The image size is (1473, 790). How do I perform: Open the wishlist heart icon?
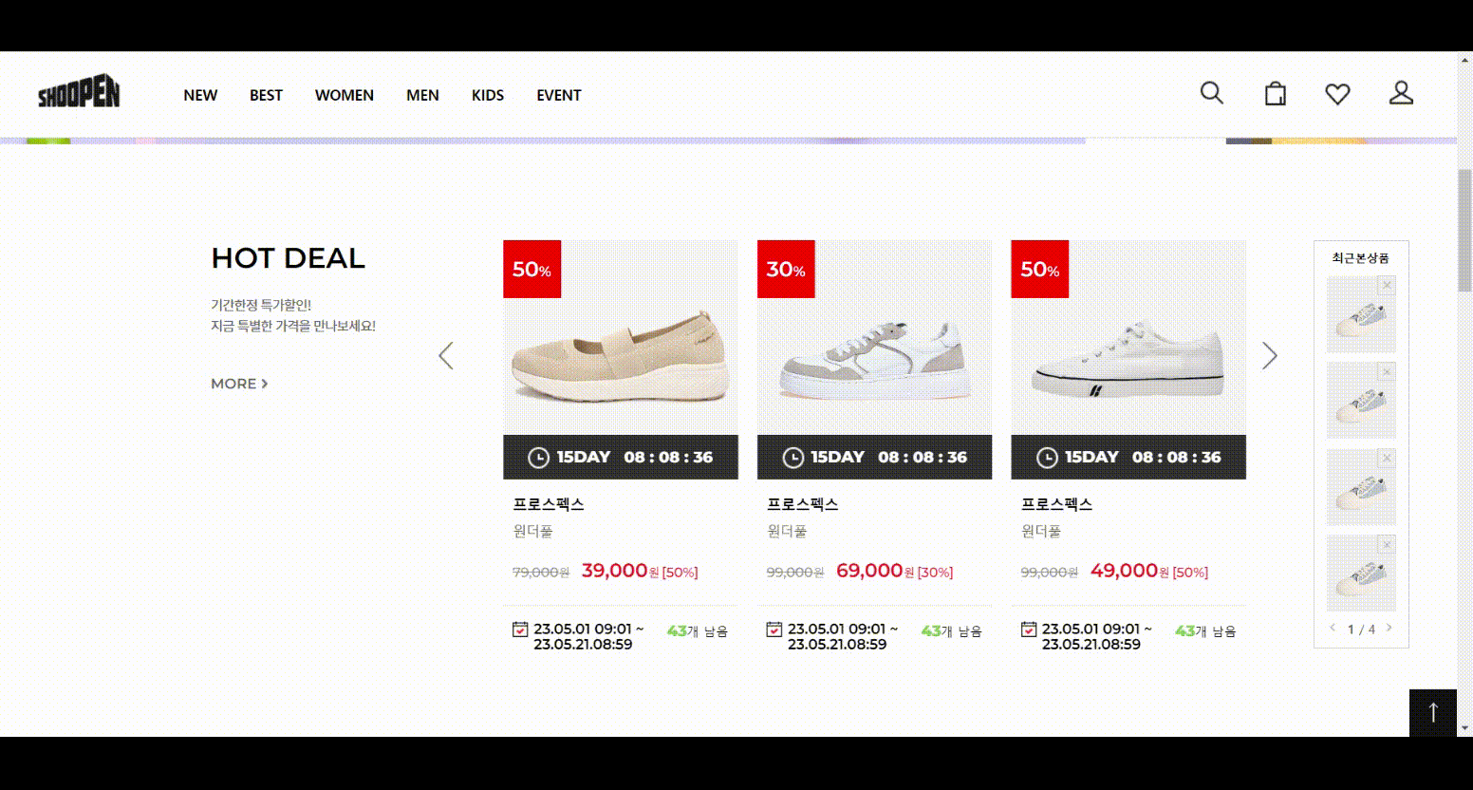point(1338,94)
